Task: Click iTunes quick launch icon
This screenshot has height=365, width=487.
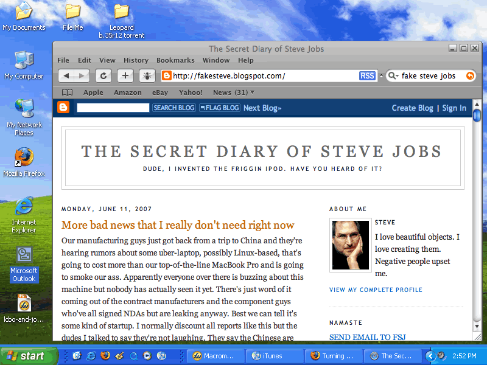Action: (161, 356)
